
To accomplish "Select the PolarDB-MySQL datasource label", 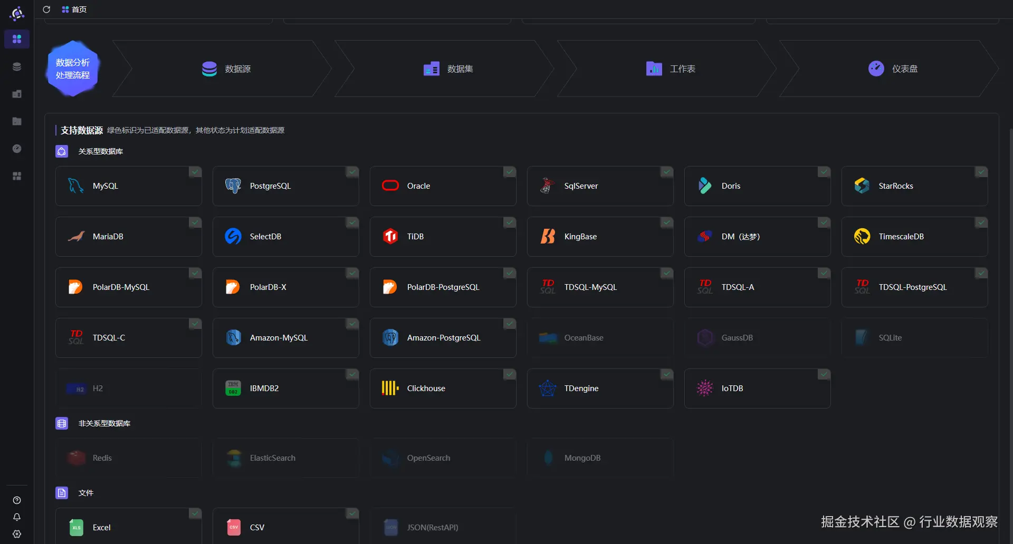I will (121, 287).
